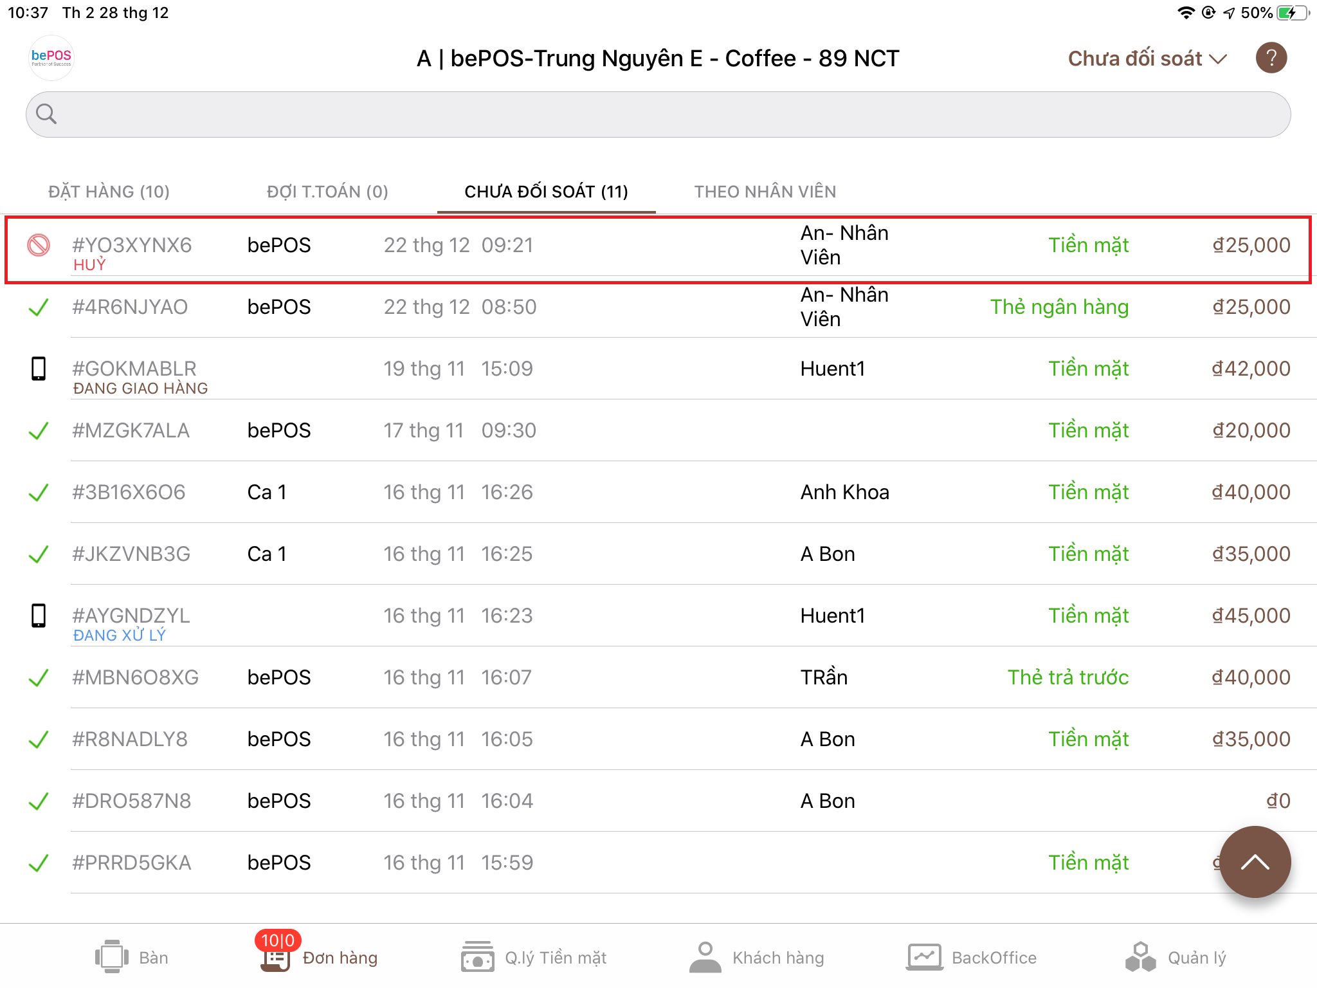Screen dimensions: 1317x988
Task: Open the Quản lý management icon
Action: pos(1141,956)
